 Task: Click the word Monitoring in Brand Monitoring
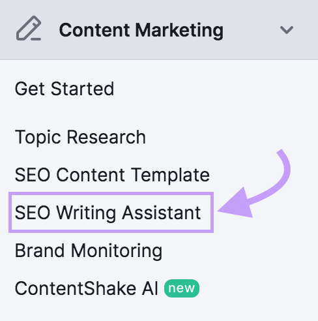[117, 251]
